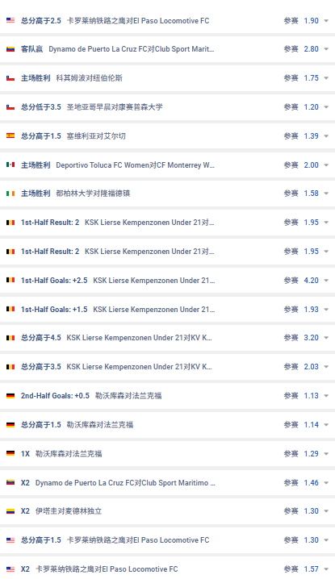Click the US flag on 总分高于2.5 row
The width and height of the screenshot is (335, 579).
[10, 20]
